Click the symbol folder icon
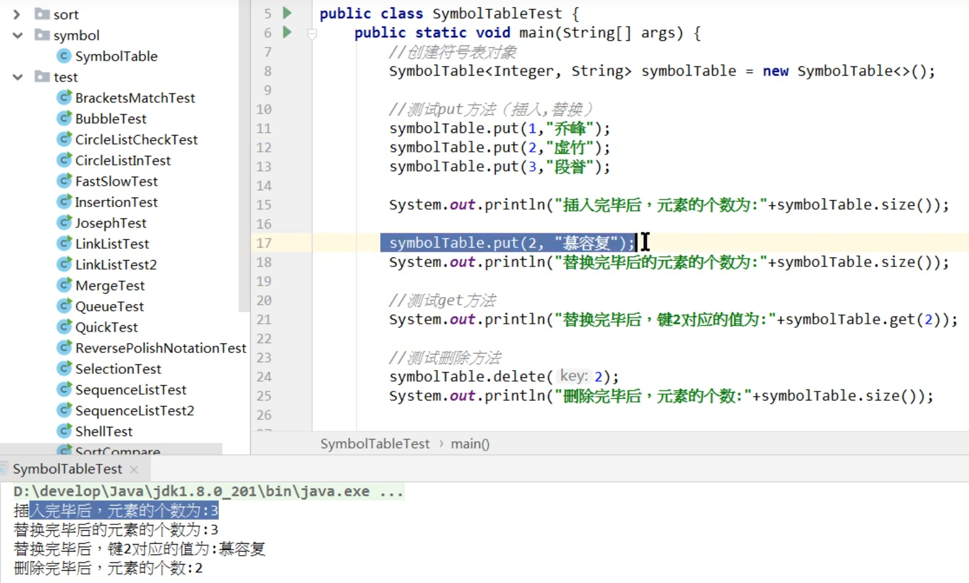The image size is (969, 583). pos(42,35)
